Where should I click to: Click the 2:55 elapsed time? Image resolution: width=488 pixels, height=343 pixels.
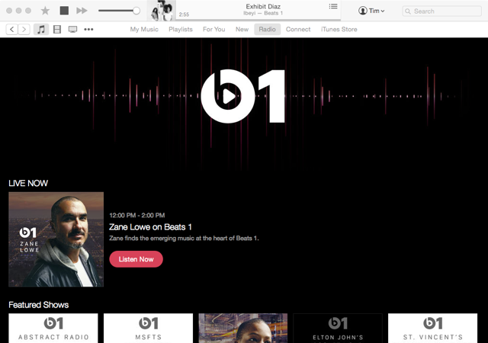pyautogui.click(x=184, y=14)
